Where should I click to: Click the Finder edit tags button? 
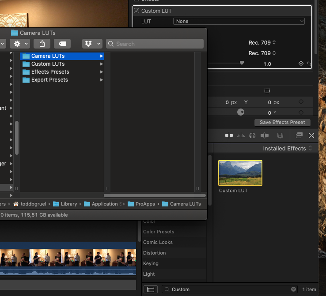62,44
